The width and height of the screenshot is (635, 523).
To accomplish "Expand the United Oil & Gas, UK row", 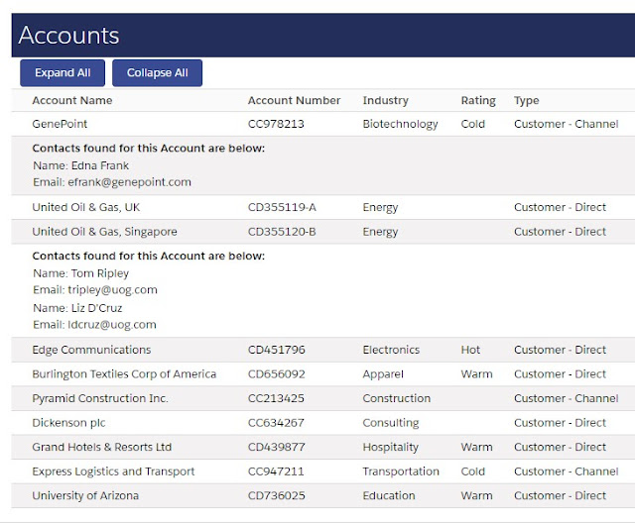I will click(x=323, y=207).
